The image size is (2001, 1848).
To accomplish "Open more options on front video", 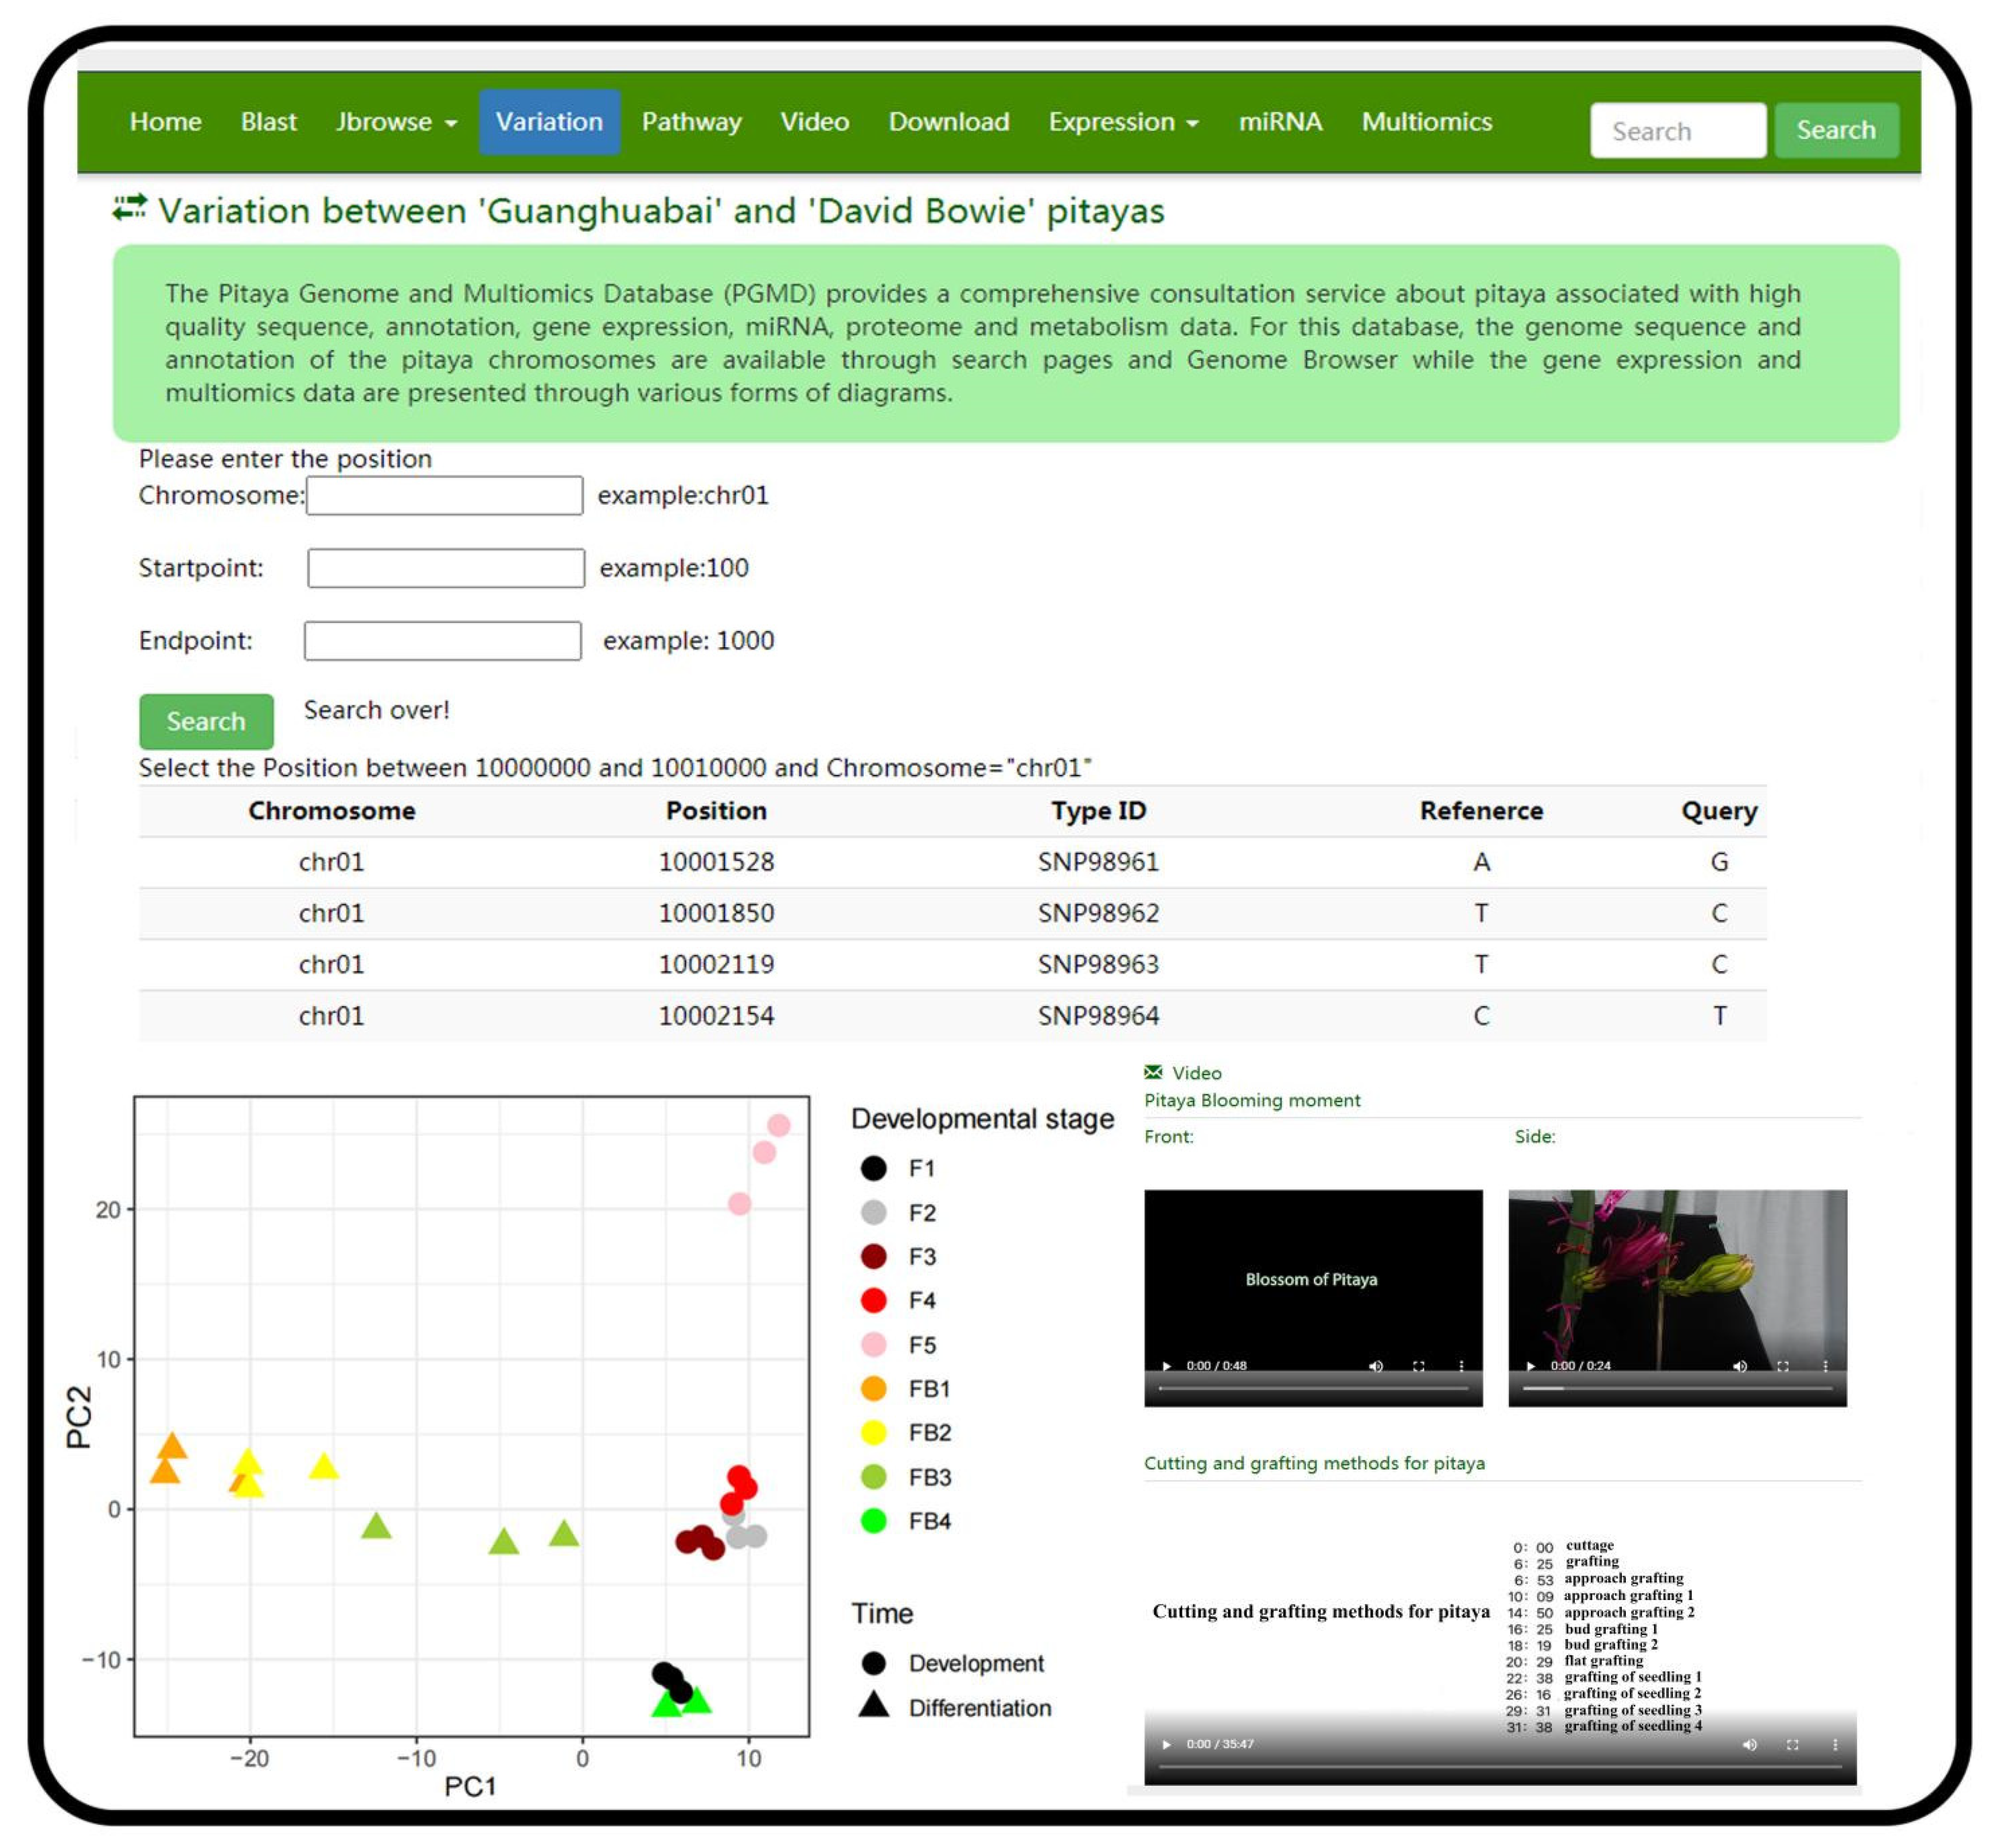I will [x=1461, y=1366].
